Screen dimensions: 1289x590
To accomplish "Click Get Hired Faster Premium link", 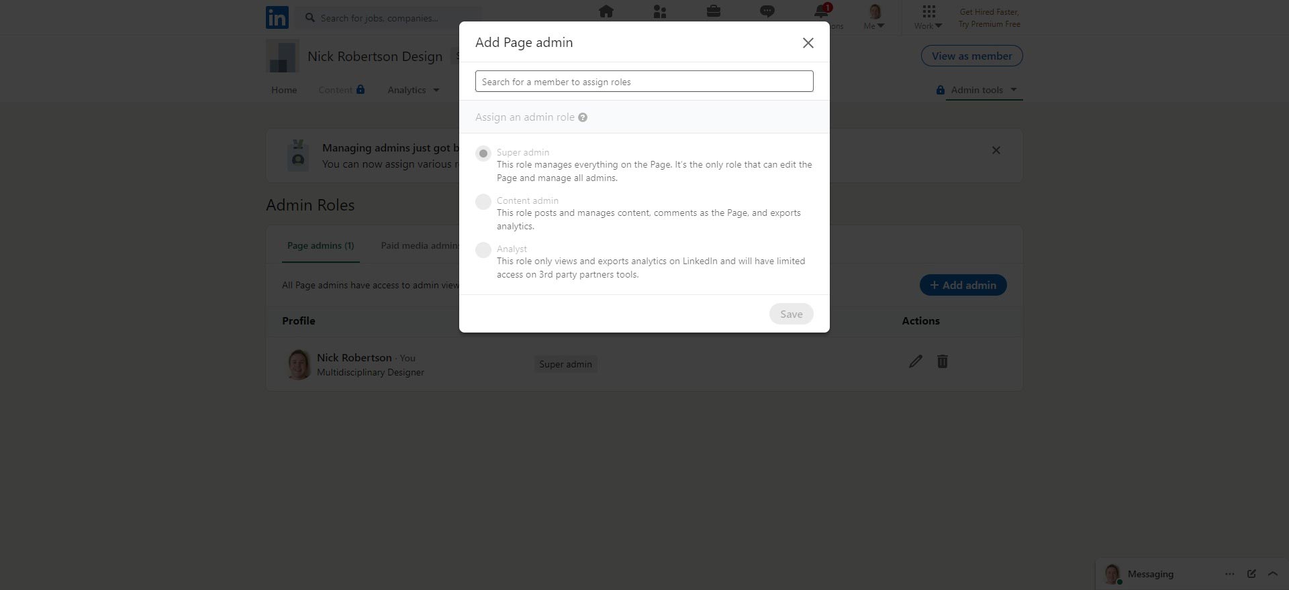I will point(990,18).
